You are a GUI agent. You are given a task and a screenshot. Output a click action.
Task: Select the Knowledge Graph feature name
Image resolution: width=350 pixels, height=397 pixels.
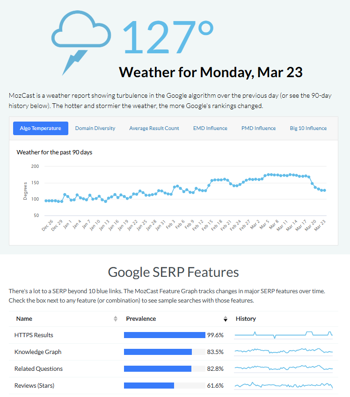[x=38, y=352]
